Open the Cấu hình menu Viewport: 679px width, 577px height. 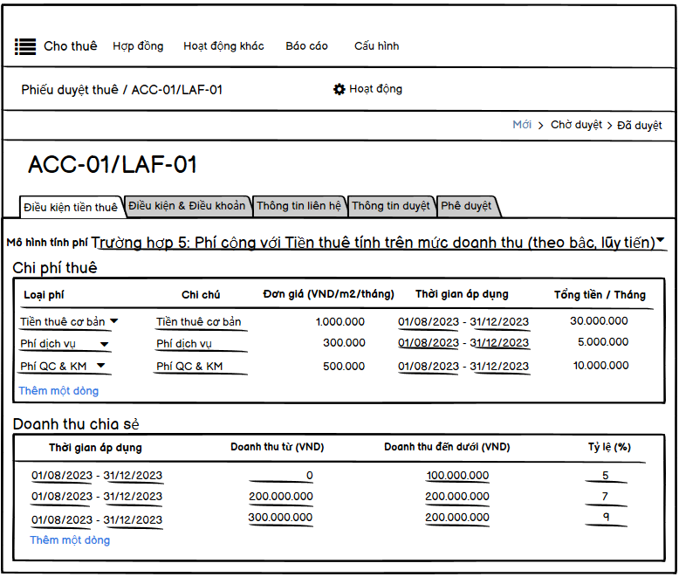377,46
